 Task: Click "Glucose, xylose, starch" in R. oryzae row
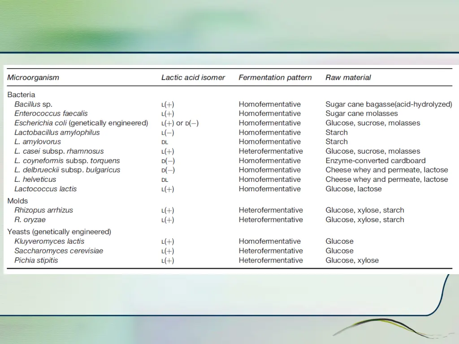pyautogui.click(x=365, y=219)
